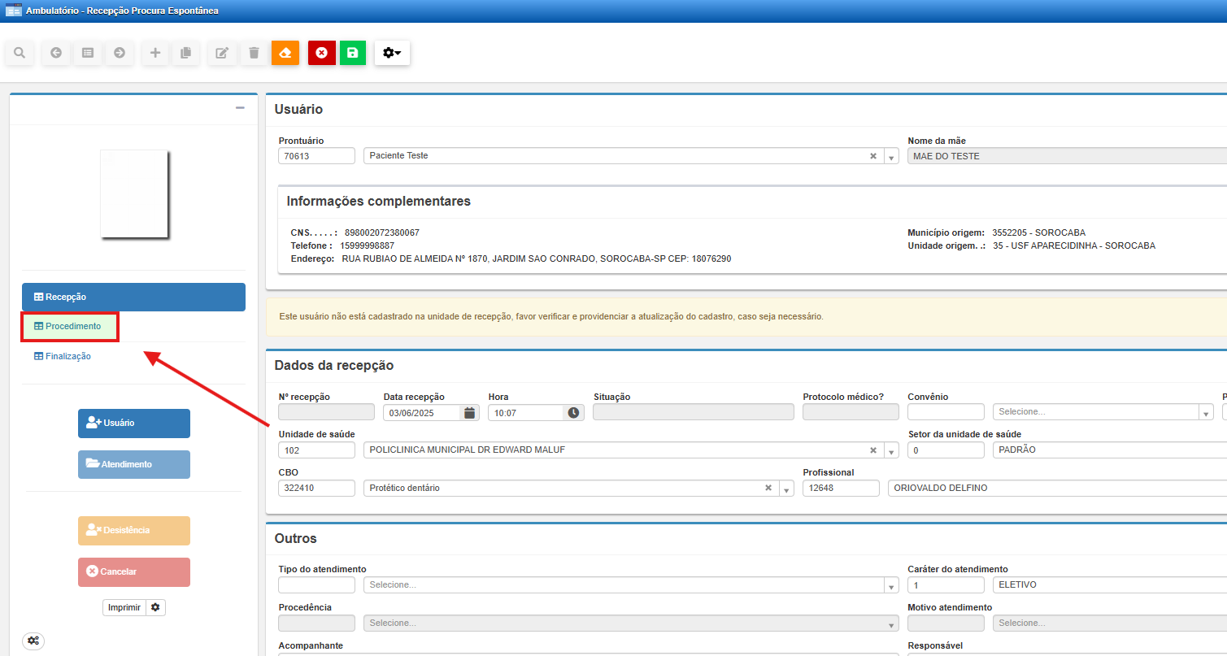Clear Paciente Teste with the X
This screenshot has width=1227, height=656.
click(x=873, y=156)
